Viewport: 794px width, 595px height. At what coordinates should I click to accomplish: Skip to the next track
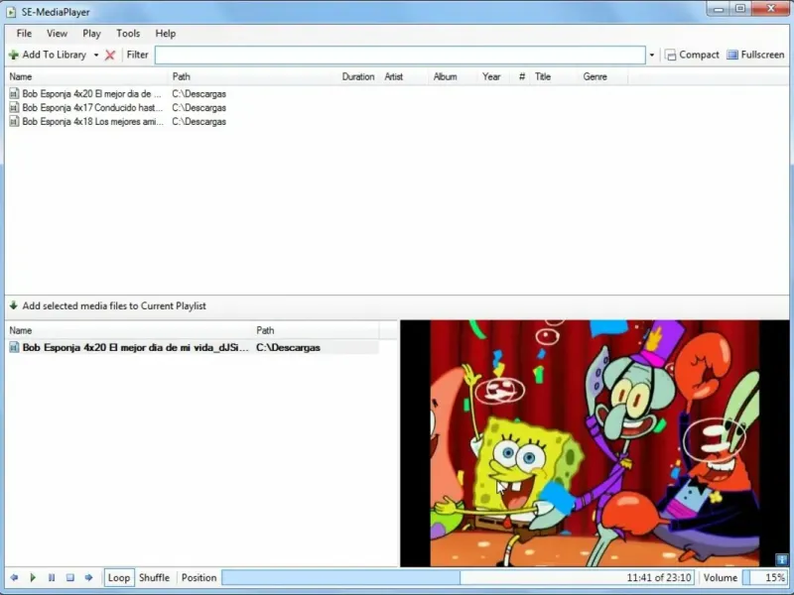(88, 578)
